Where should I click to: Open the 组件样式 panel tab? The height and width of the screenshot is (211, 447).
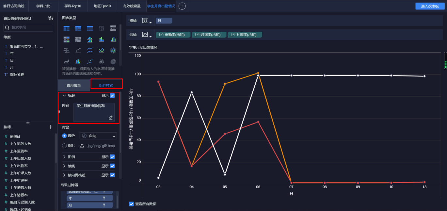[106, 85]
